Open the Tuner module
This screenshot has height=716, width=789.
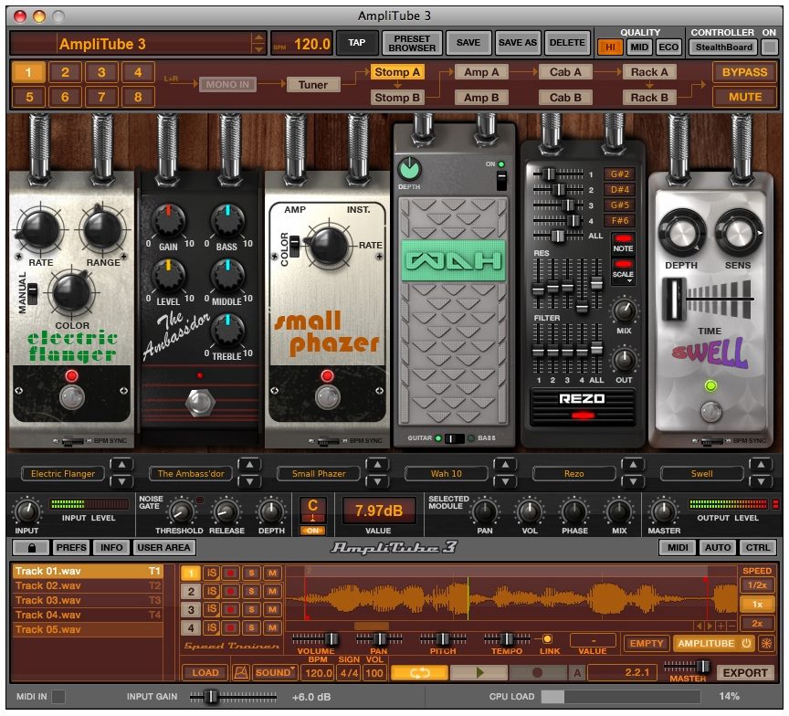point(313,85)
